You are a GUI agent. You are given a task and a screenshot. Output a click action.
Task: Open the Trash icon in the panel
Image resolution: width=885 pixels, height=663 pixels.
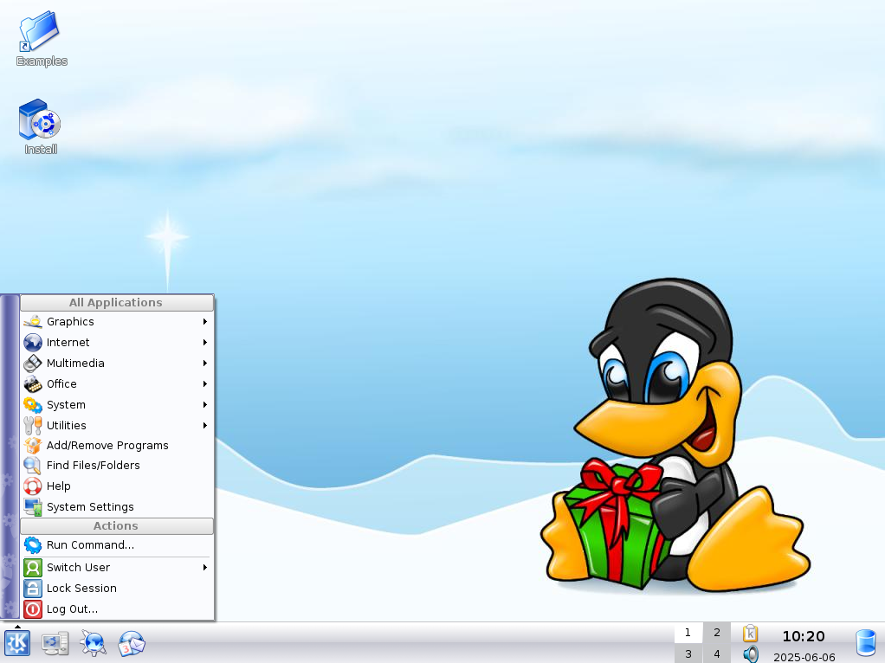point(866,643)
